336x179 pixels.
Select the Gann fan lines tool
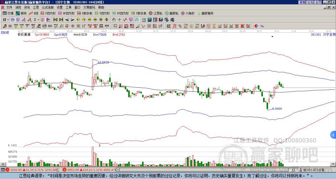click(x=121, y=26)
